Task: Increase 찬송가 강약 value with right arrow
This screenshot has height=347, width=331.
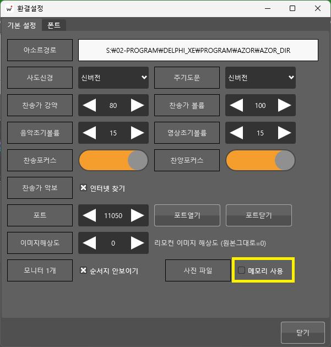Action: (138, 105)
